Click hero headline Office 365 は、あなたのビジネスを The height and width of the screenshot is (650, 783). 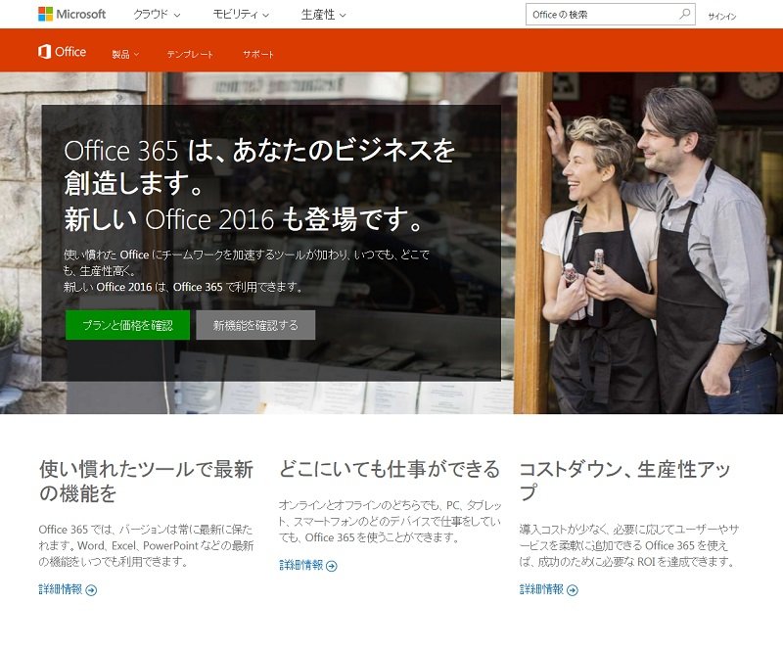(259, 151)
